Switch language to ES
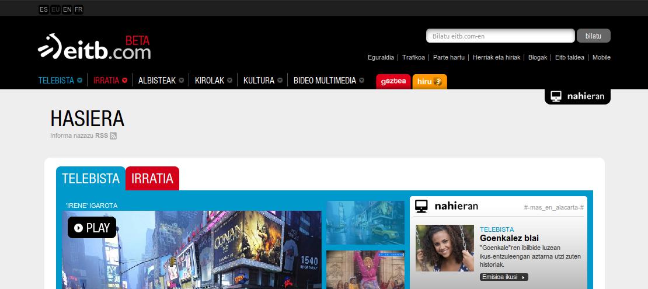The image size is (648, 289). click(44, 9)
